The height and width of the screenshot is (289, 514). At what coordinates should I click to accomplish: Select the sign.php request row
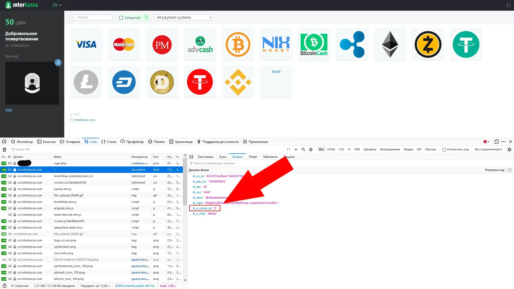pyautogui.click(x=91, y=163)
